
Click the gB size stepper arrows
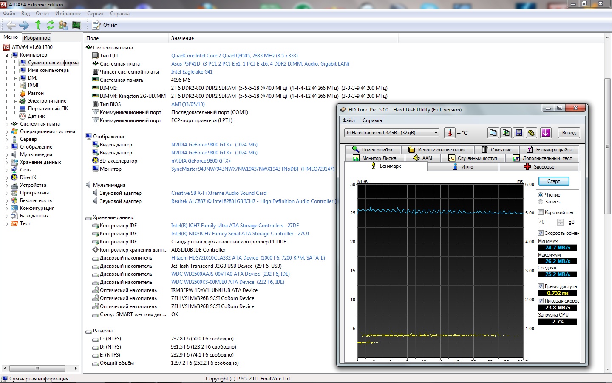coord(561,222)
